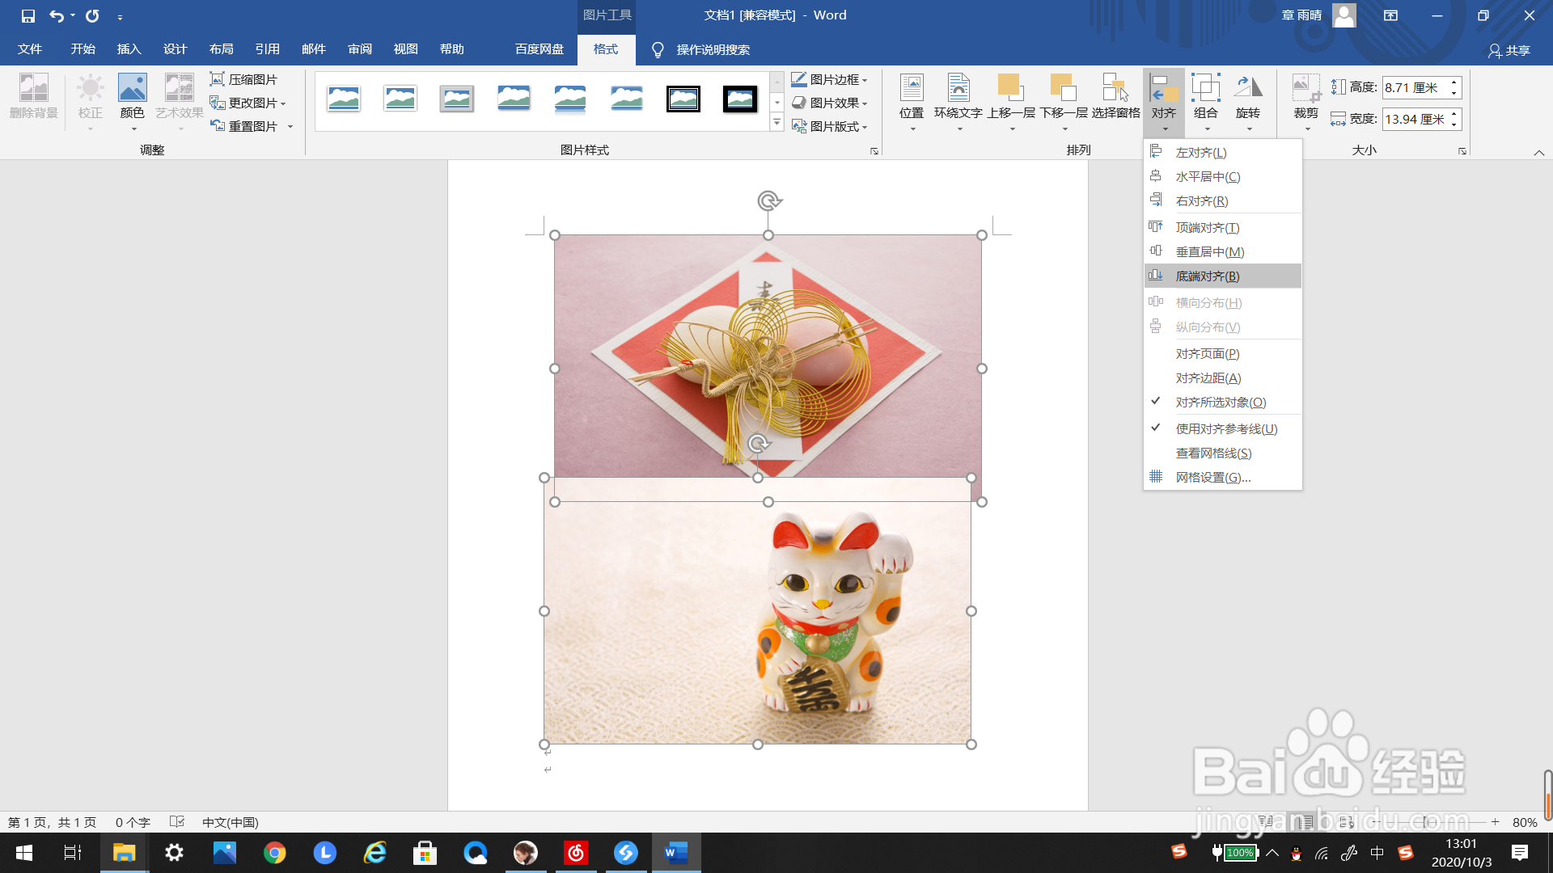This screenshot has height=873, width=1553.
Task: Click the Group (组合) icon
Action: (x=1206, y=87)
